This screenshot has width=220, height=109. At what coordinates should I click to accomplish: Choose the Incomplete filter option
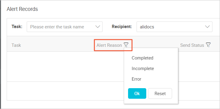143,69
